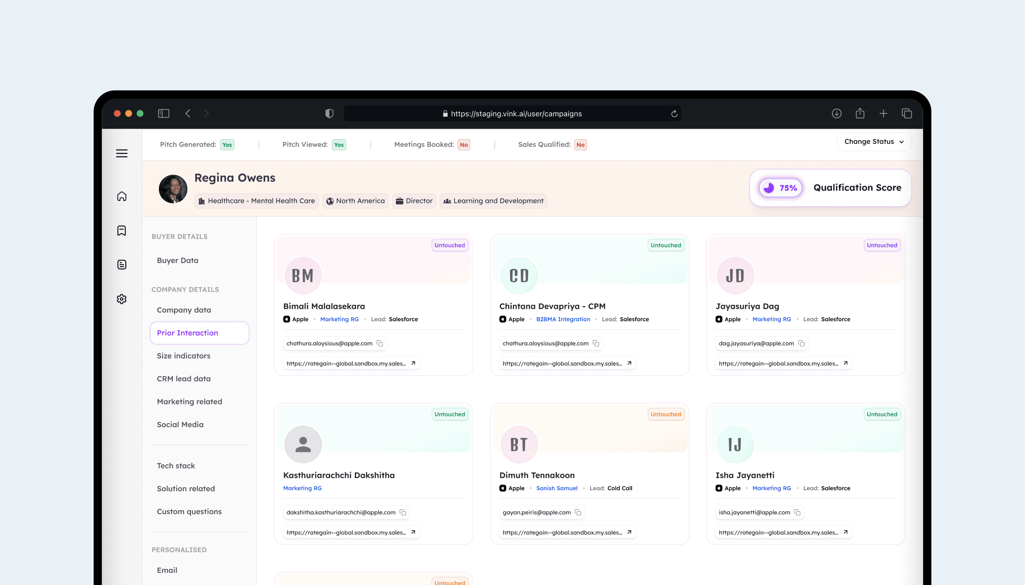Screen dimensions: 1025x585
Task: Reload the page in browser
Action: (x=674, y=114)
